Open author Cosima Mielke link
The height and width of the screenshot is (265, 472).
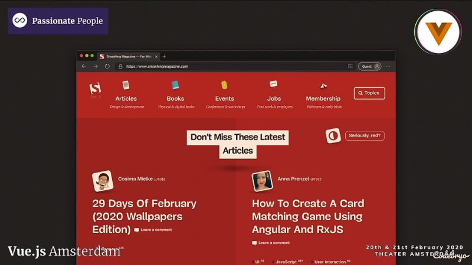point(135,179)
